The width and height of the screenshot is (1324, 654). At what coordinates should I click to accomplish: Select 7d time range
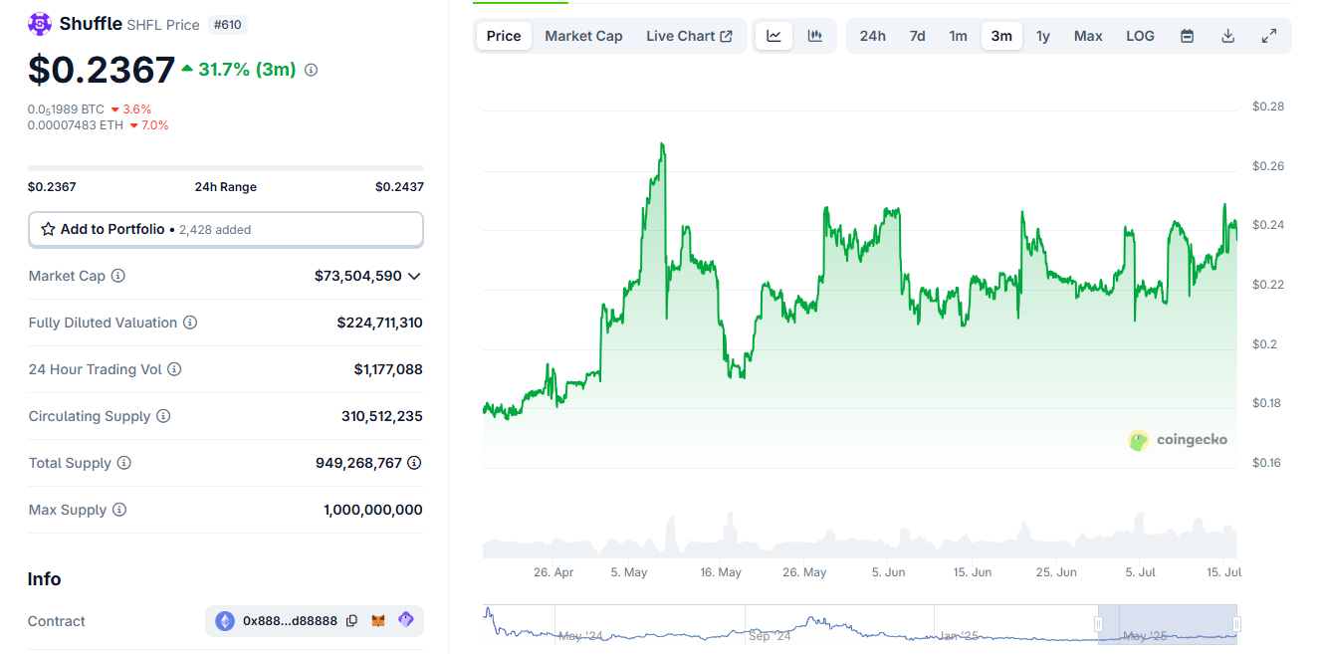tap(917, 36)
